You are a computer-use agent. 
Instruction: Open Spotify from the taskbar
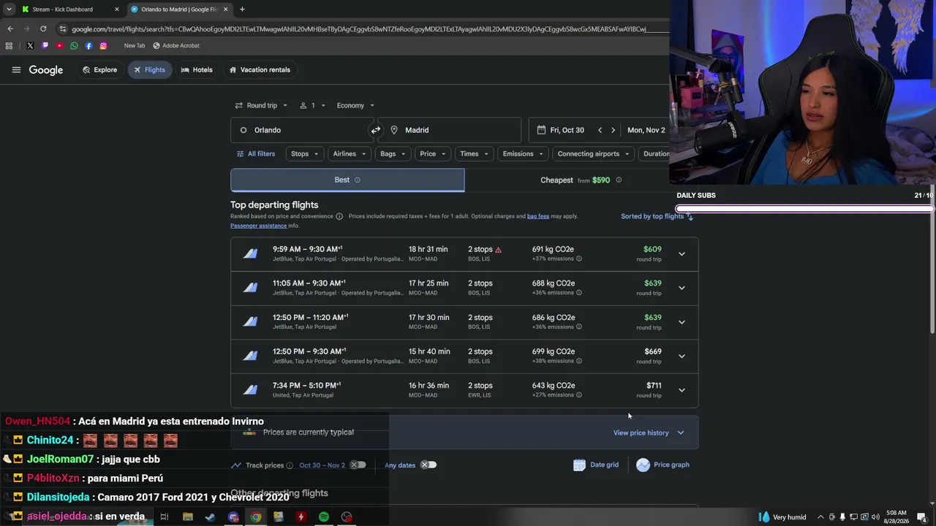tap(323, 517)
